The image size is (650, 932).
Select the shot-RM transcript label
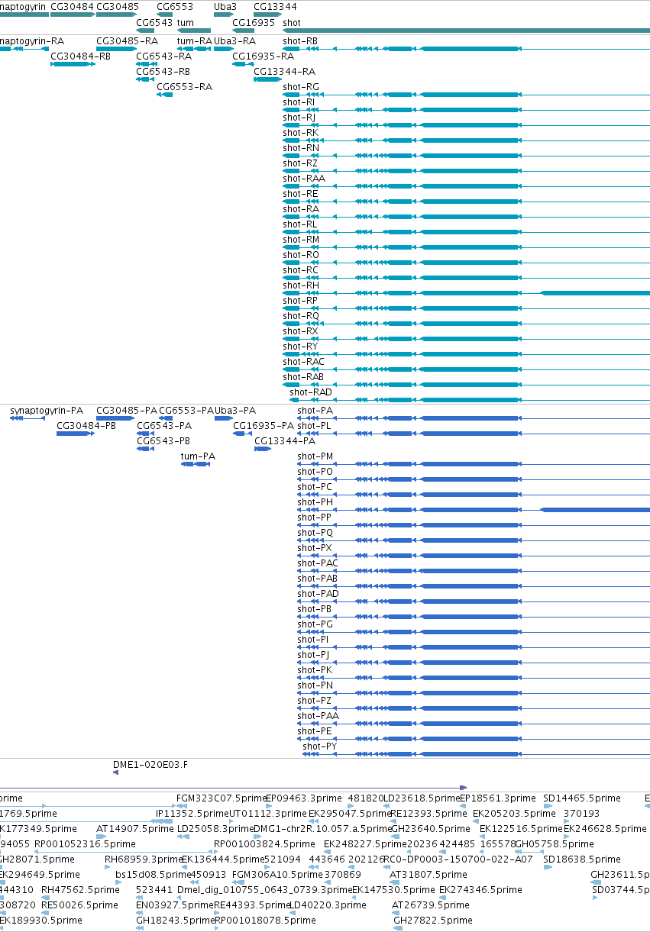301,239
